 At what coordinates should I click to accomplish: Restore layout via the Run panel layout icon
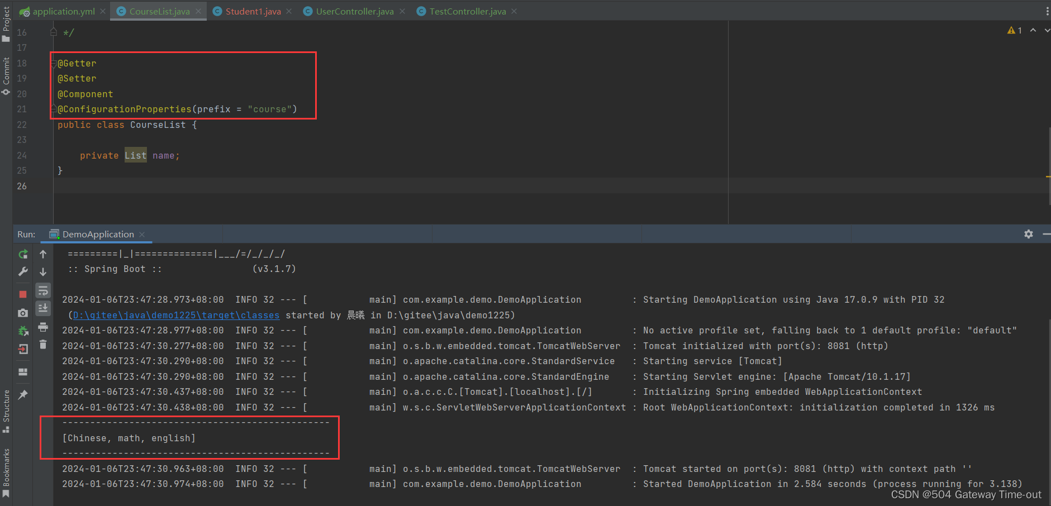(x=23, y=372)
